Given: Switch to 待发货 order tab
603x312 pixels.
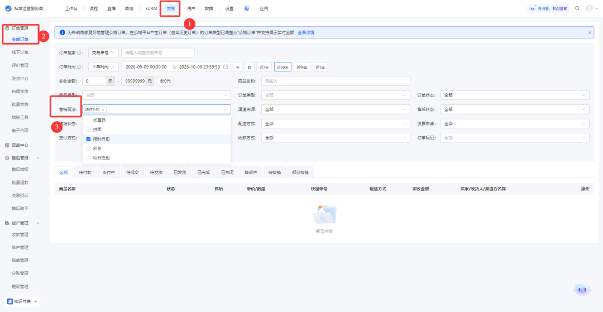Looking at the screenshot, I should (156, 172).
